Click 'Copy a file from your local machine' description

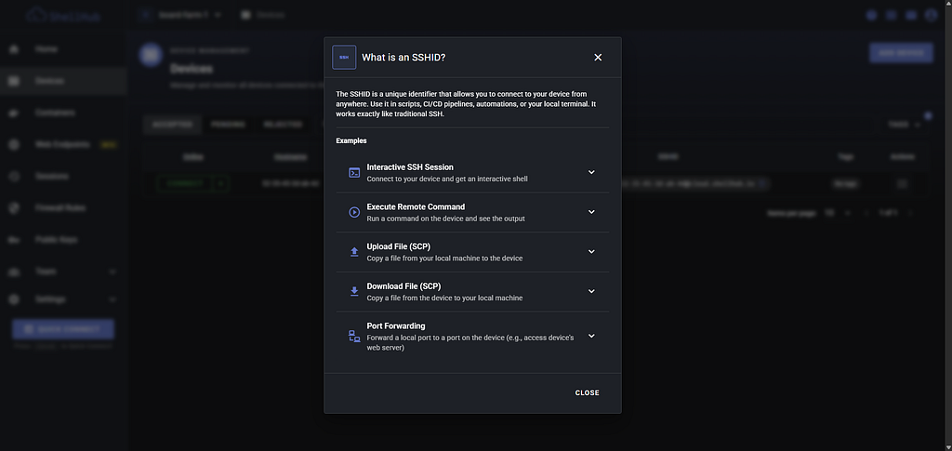[444, 258]
